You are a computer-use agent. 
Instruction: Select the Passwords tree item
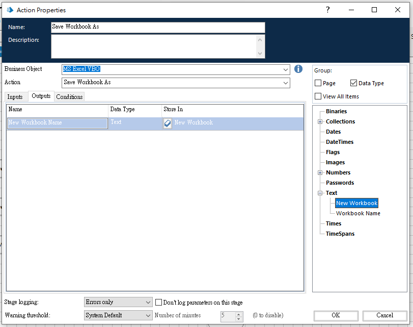click(340, 183)
